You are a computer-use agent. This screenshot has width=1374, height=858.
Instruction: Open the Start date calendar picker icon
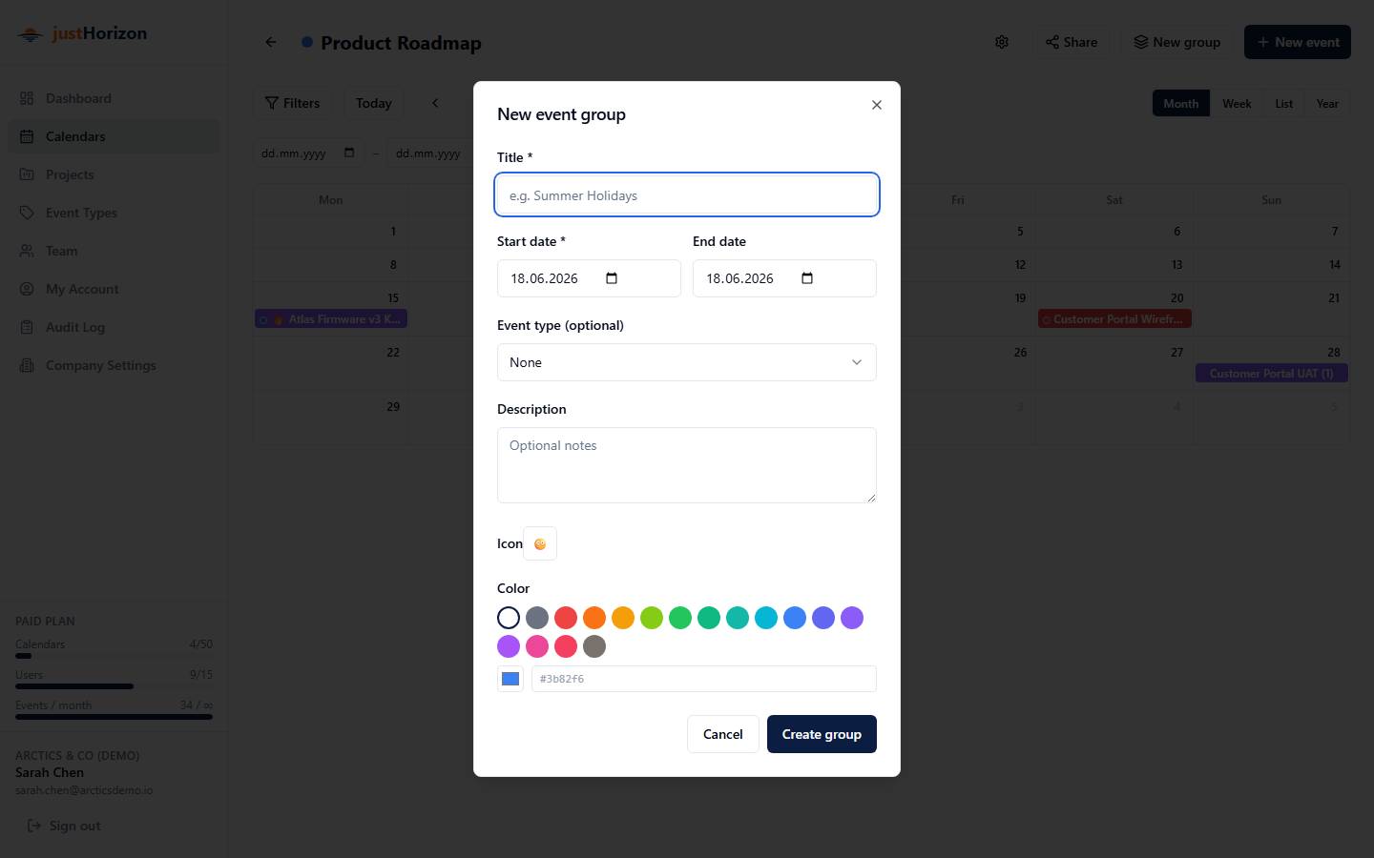click(x=612, y=278)
